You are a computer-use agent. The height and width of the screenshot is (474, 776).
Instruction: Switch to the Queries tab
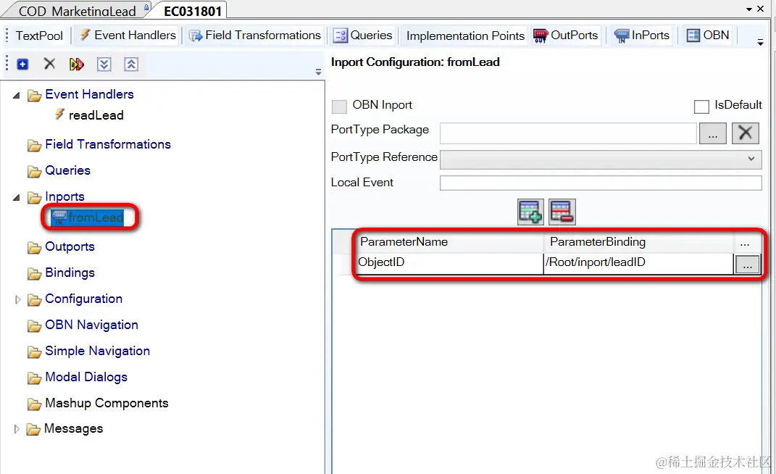click(x=363, y=36)
